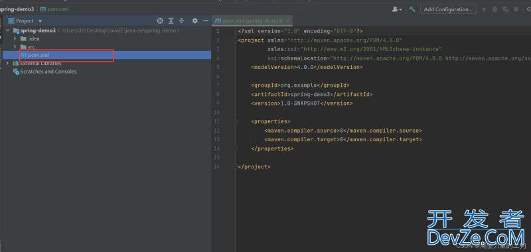Click the Add Configuration... button
Screen dimensions: 531x252
448,9
